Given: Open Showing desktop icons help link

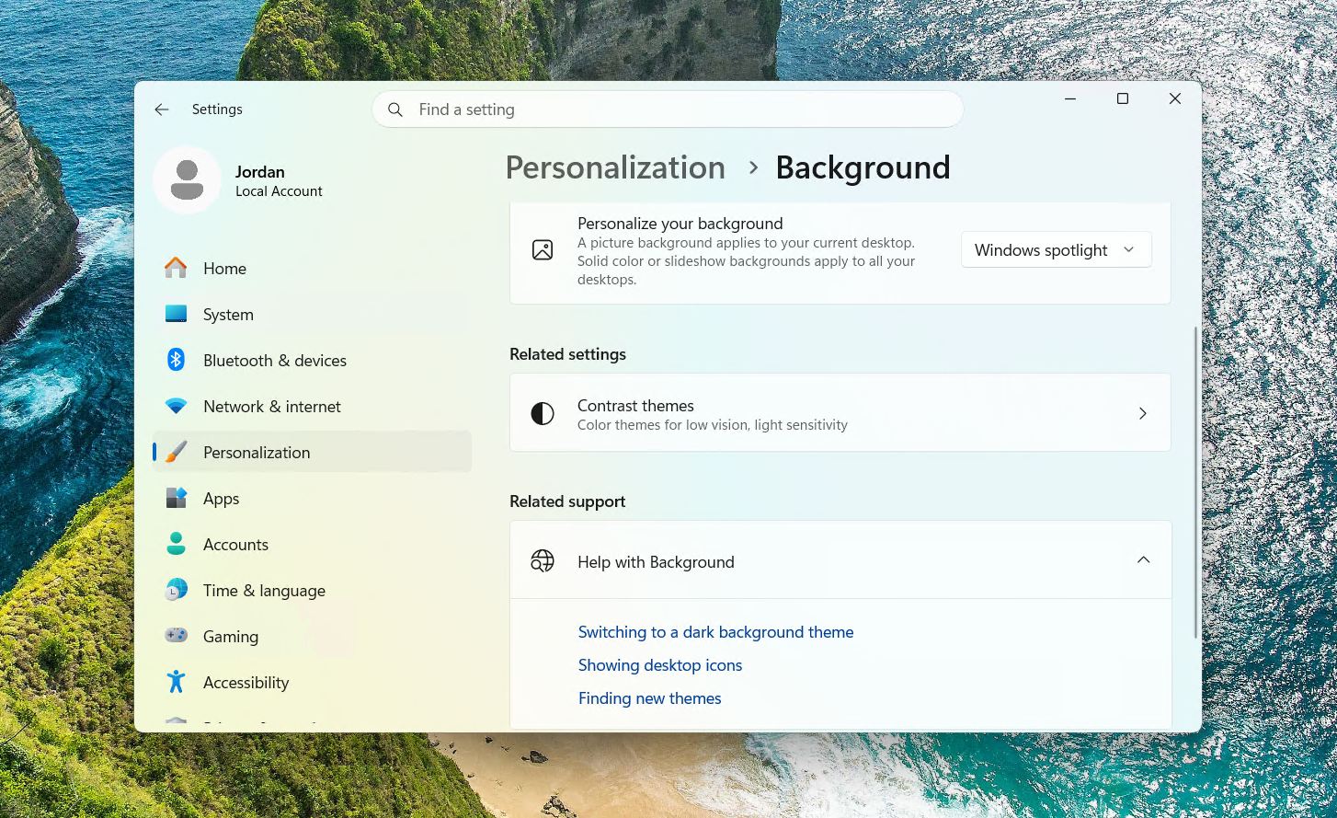Looking at the screenshot, I should pos(660,665).
